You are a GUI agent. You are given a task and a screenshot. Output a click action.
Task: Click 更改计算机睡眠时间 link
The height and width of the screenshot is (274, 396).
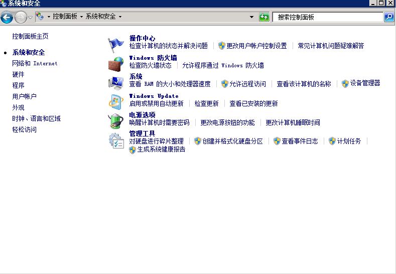click(x=293, y=123)
